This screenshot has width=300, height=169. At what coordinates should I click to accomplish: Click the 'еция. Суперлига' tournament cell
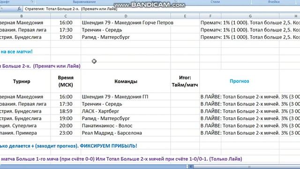point(25,126)
